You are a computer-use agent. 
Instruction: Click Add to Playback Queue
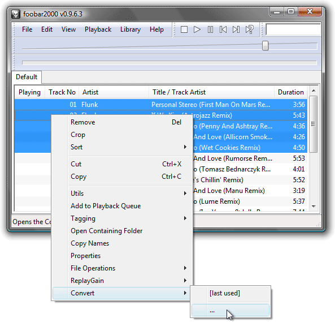click(x=123, y=206)
